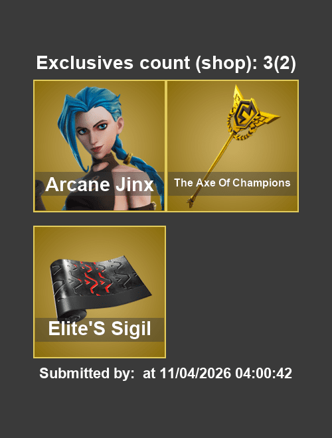Click the word "Exclusives" in the heading

[x=85, y=62]
